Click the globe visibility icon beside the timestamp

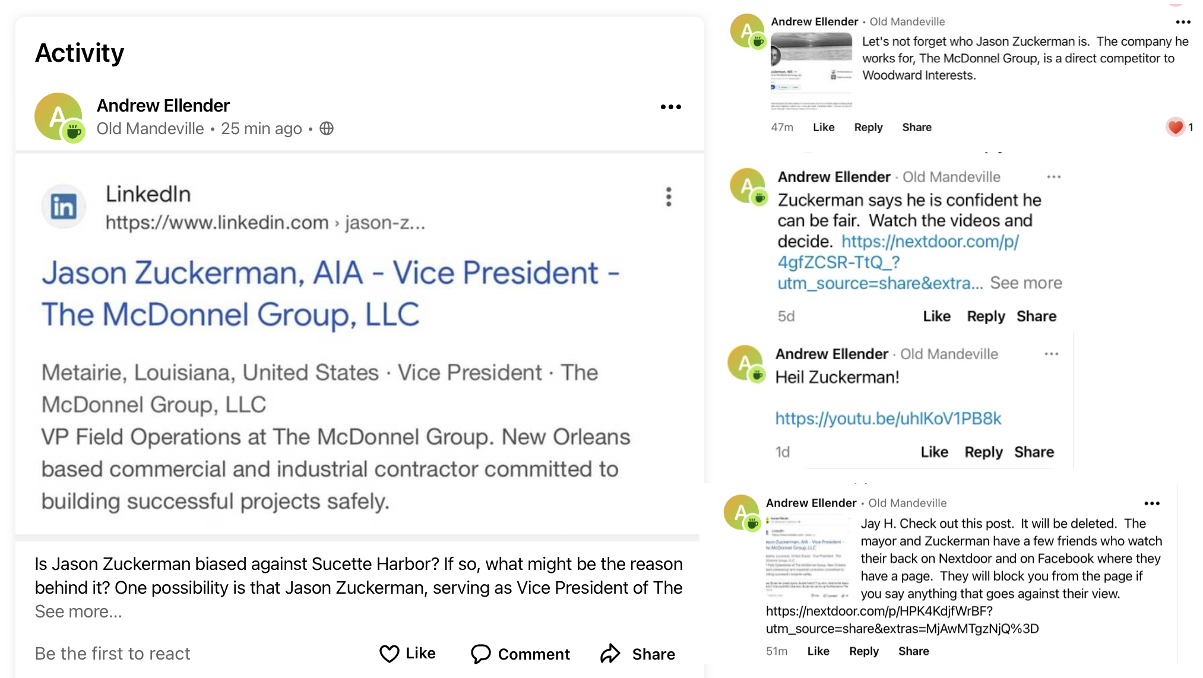326,128
